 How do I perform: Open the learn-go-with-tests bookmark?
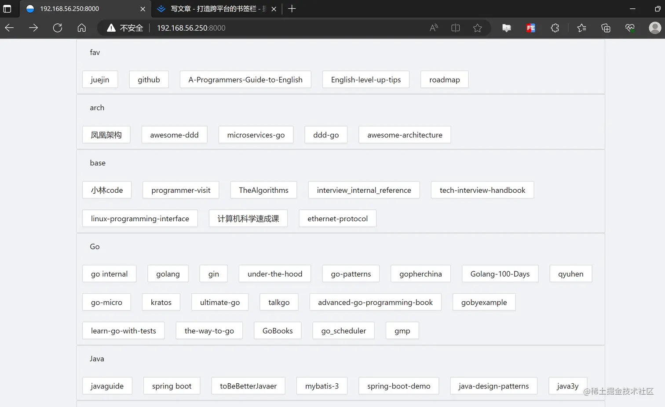pos(124,331)
